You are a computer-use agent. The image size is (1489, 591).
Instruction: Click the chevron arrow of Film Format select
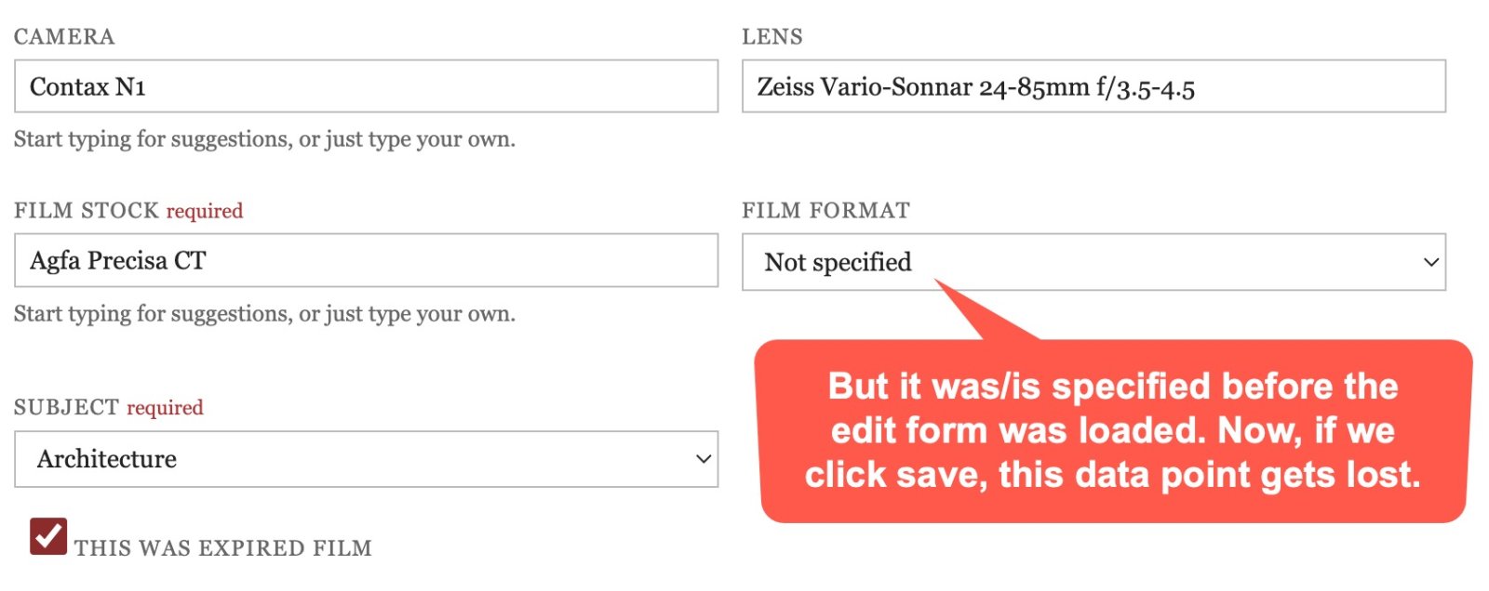point(1431,262)
